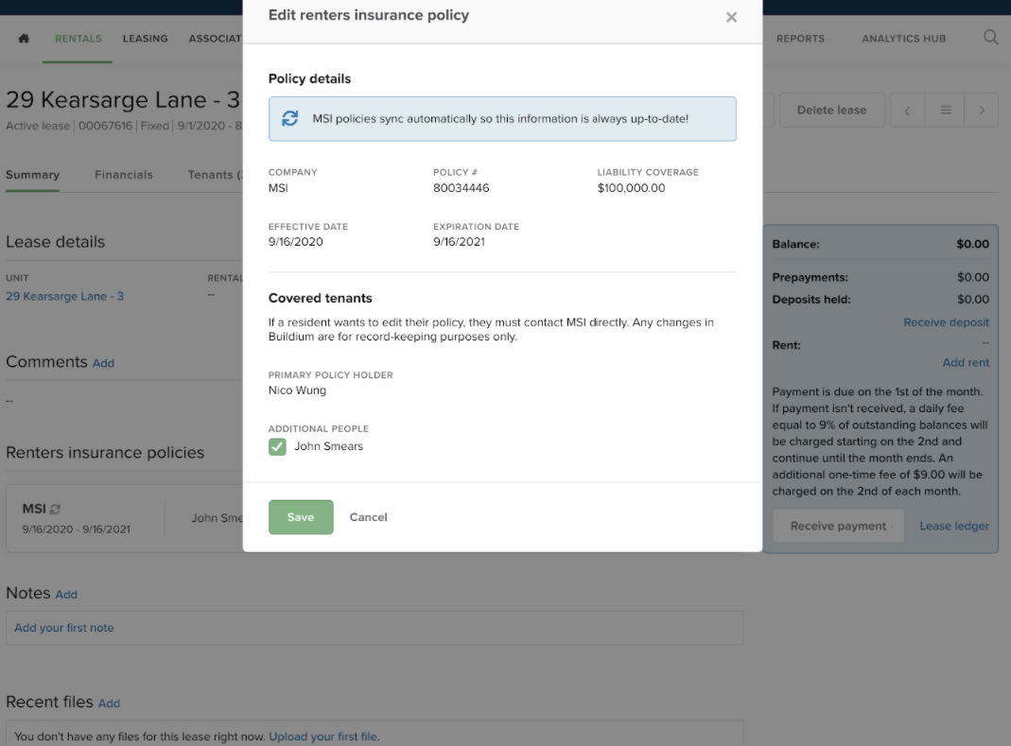Screen dimensions: 1011x746
Task: Add a note via Notes Add link
Action: (x=66, y=595)
